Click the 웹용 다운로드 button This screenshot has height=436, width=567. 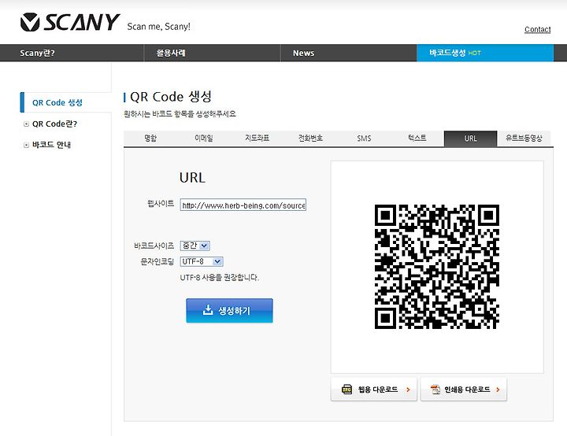(373, 390)
